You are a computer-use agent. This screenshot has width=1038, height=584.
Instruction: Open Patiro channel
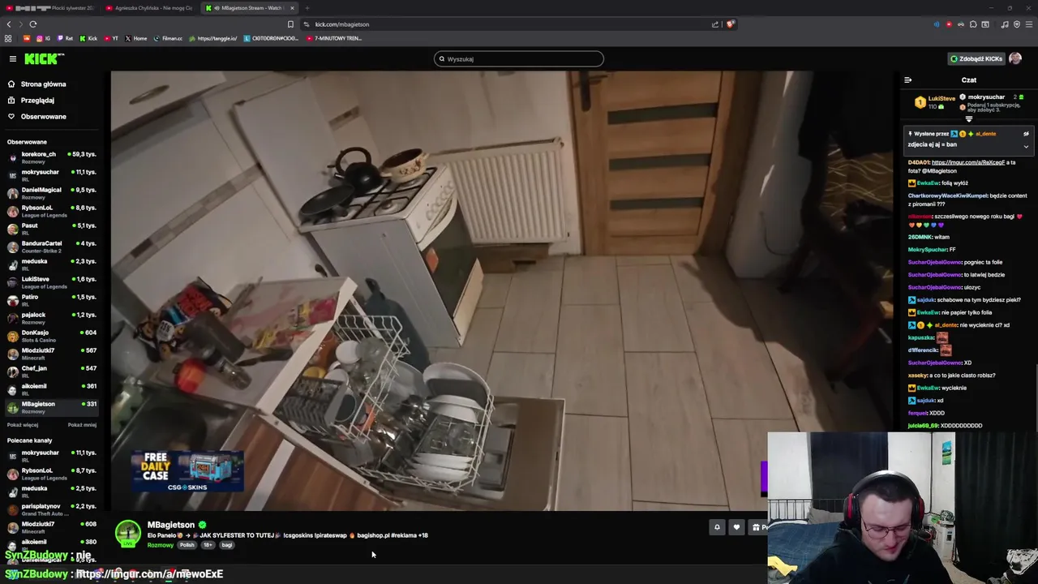tap(52, 300)
